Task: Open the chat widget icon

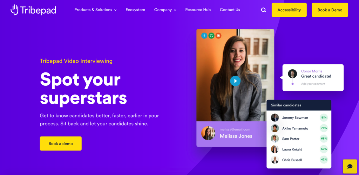Action: pos(350,166)
